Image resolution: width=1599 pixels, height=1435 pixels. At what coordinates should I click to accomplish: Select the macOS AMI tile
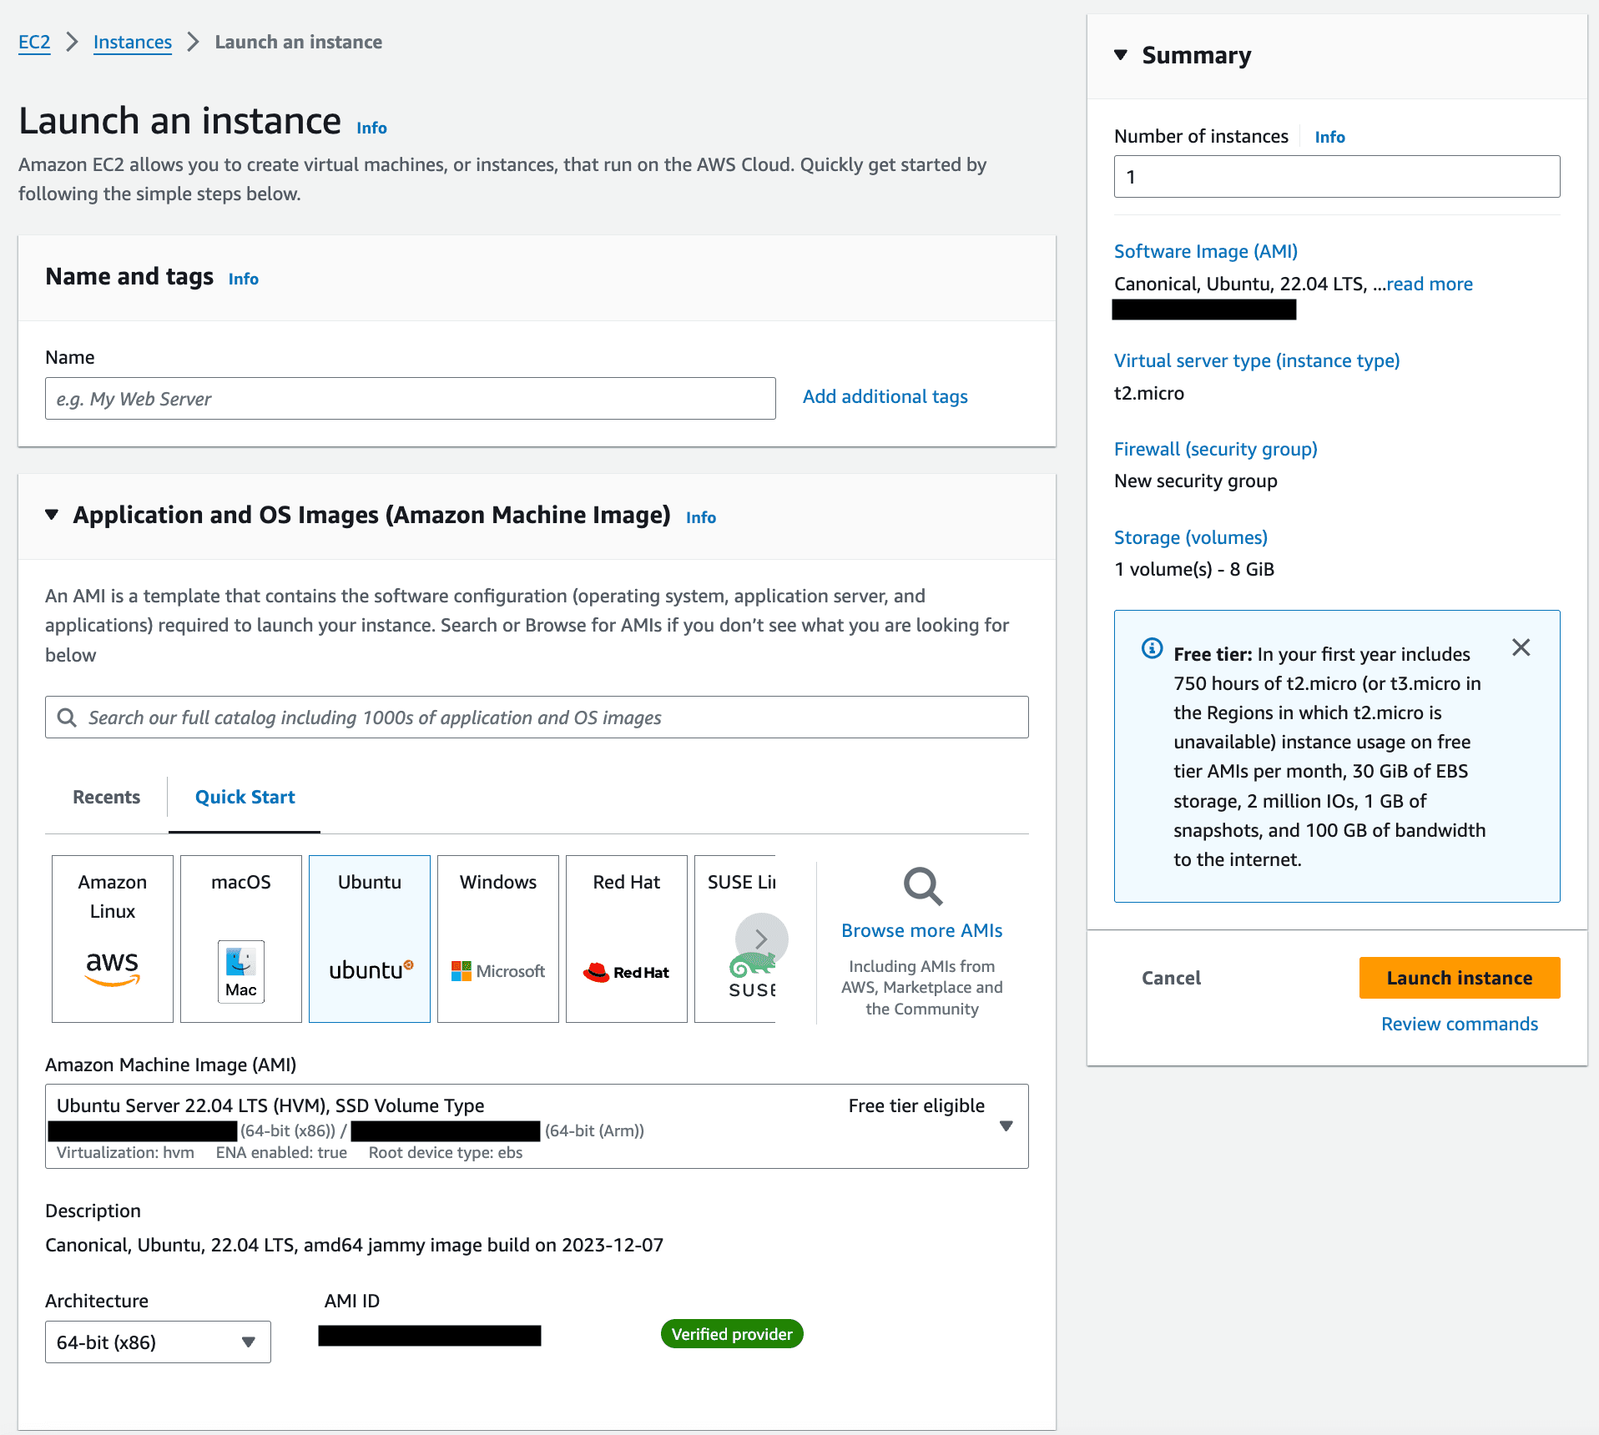coord(241,939)
